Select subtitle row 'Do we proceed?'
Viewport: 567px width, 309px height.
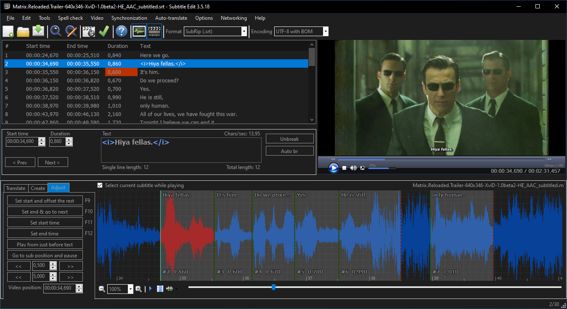159,81
